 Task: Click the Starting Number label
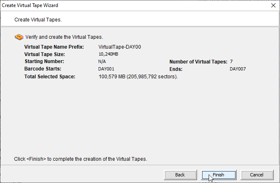pos(44,61)
